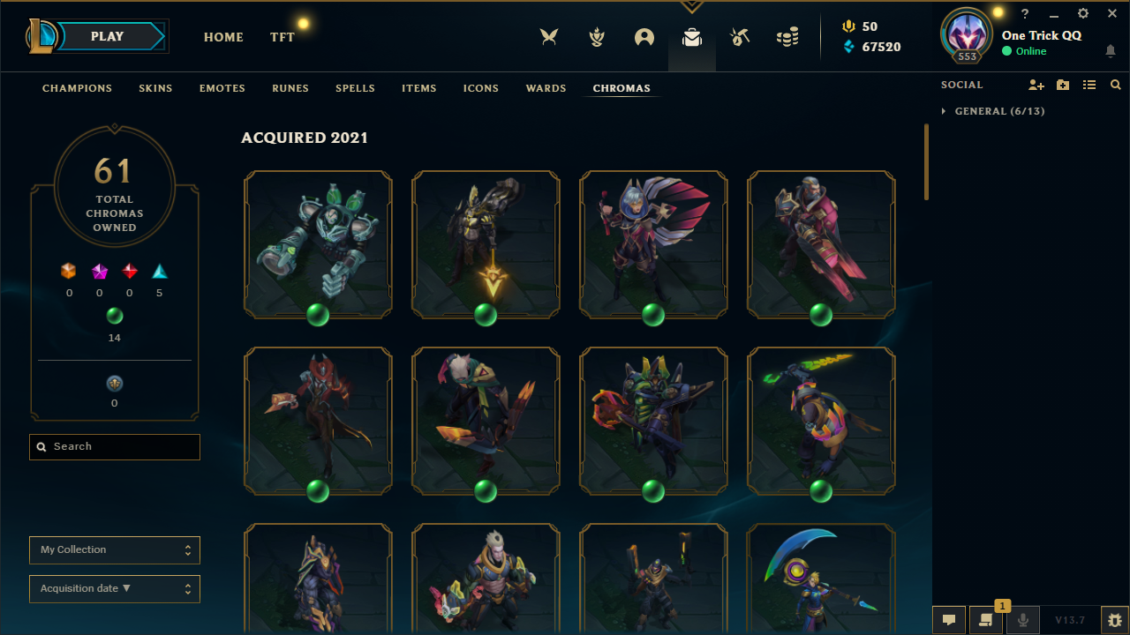Open the Profile icon in top navigation
Screen dimensions: 1130x635
click(x=644, y=37)
